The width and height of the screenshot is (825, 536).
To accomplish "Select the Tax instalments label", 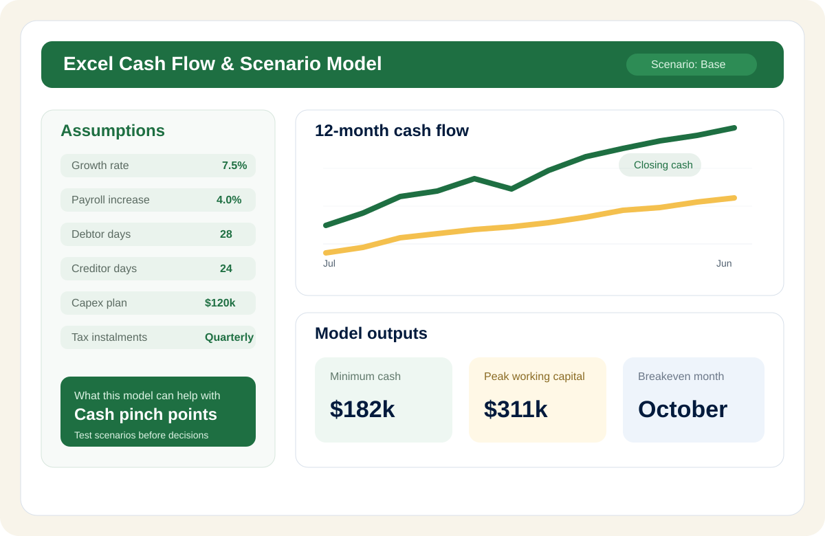I will tap(109, 337).
